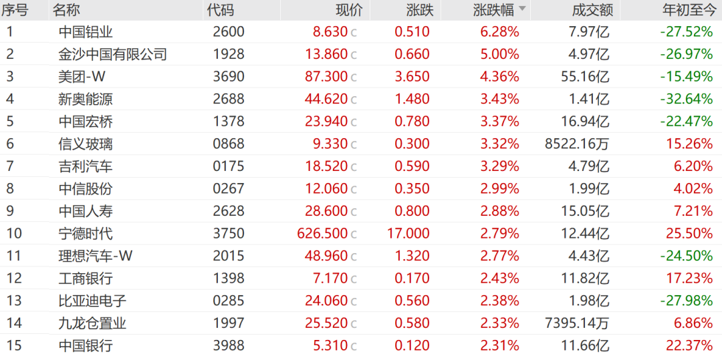The width and height of the screenshot is (722, 354).
Task: Select the 九龙仓置业 row
Action: [361, 324]
